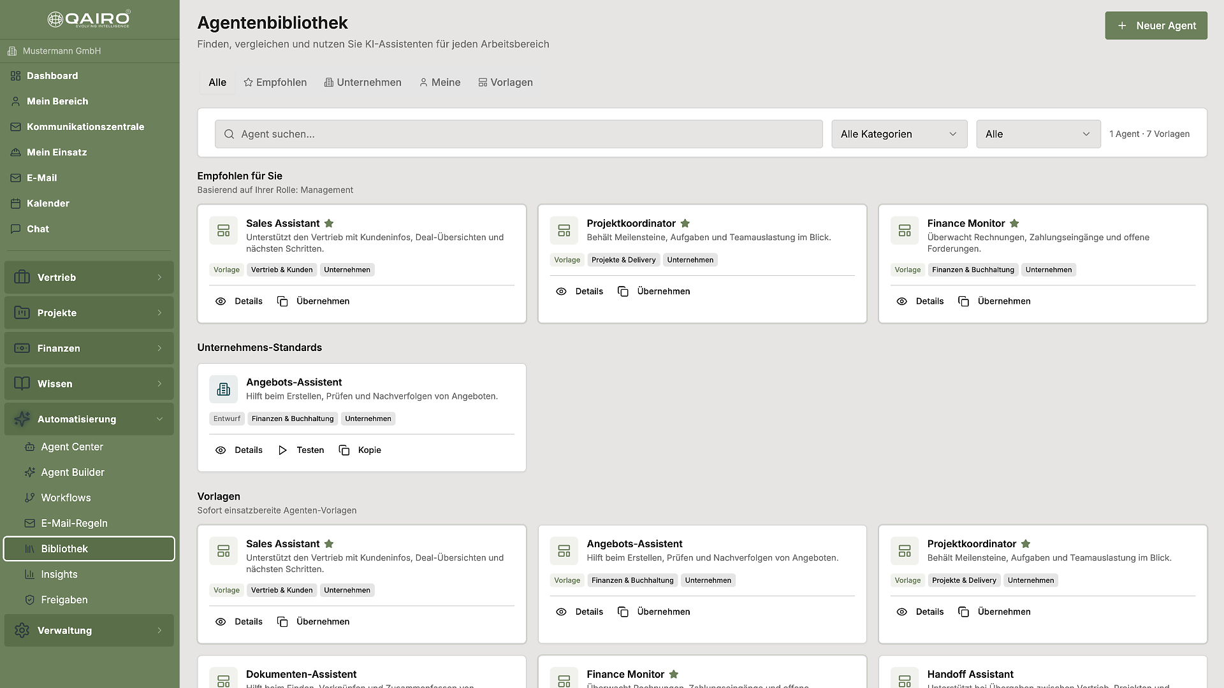Click the Übernehmen copy icon on Finance Monitor
The height and width of the screenshot is (688, 1224).
964,301
